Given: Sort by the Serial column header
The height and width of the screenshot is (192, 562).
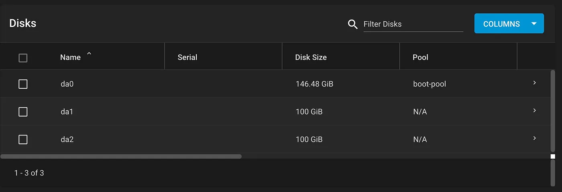Looking at the screenshot, I should tap(187, 57).
